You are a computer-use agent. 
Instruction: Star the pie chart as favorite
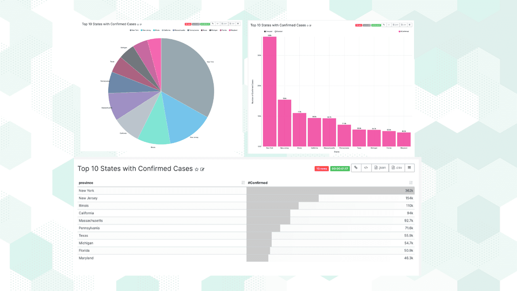(138, 24)
